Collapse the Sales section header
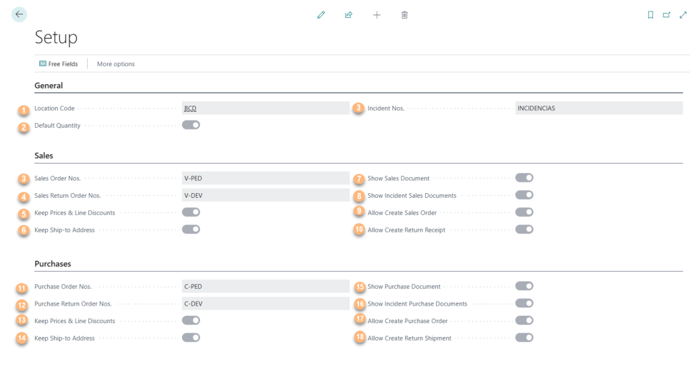Viewport: 690px width, 387px height. (44, 155)
